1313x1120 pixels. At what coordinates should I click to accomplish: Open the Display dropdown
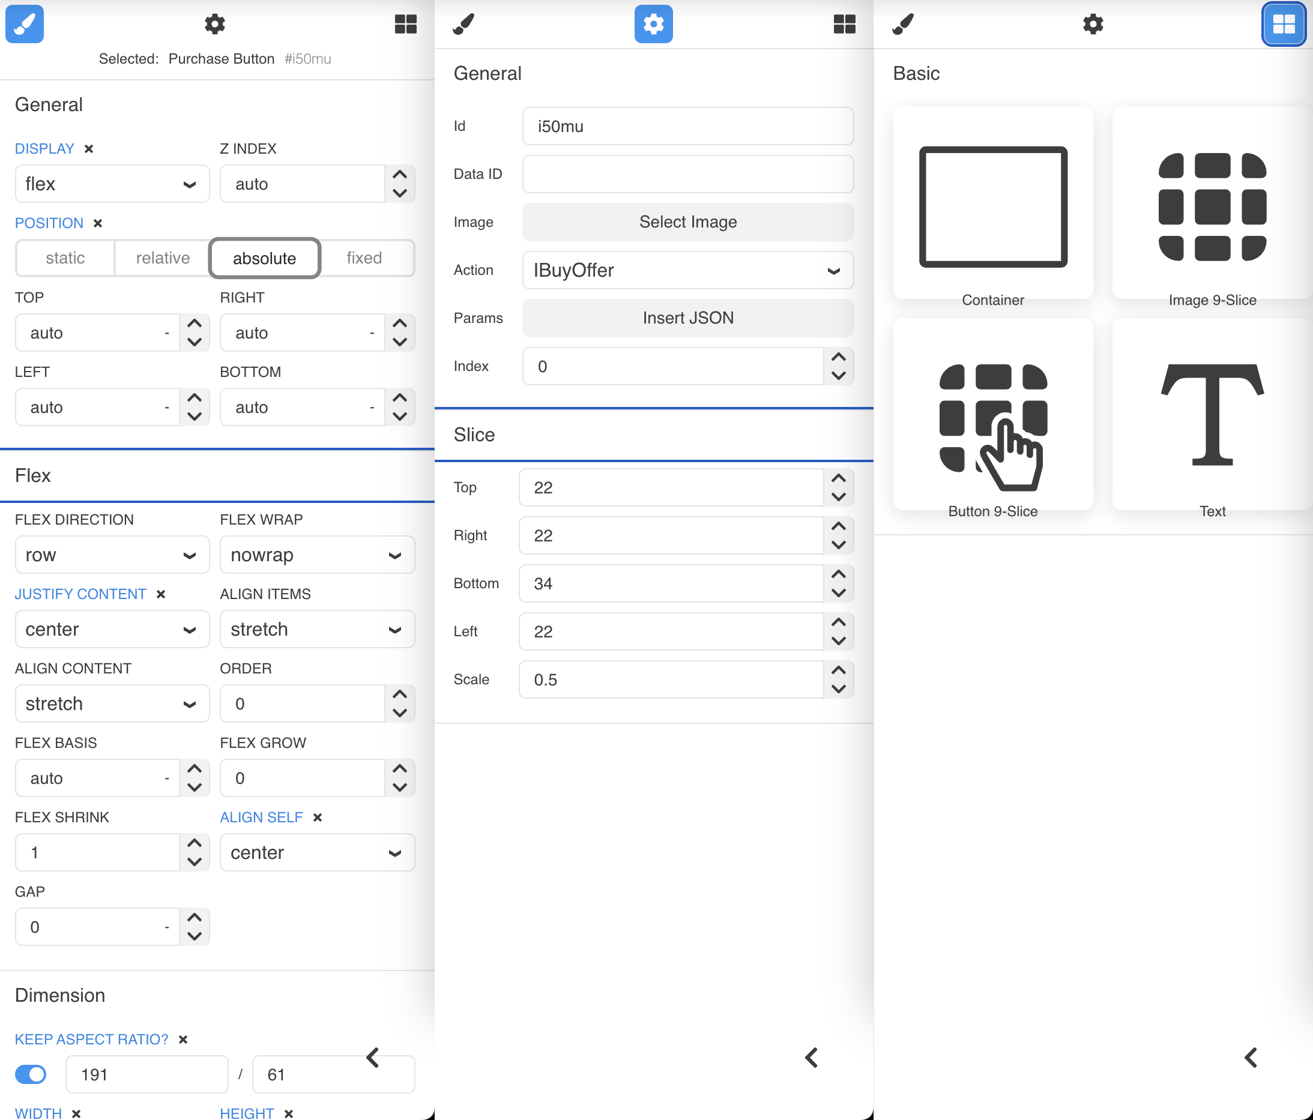(112, 184)
